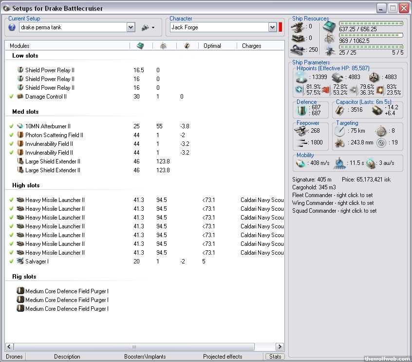Click the Salvager I module icon
Viewport: 412px width, 362px height.
click(x=20, y=261)
